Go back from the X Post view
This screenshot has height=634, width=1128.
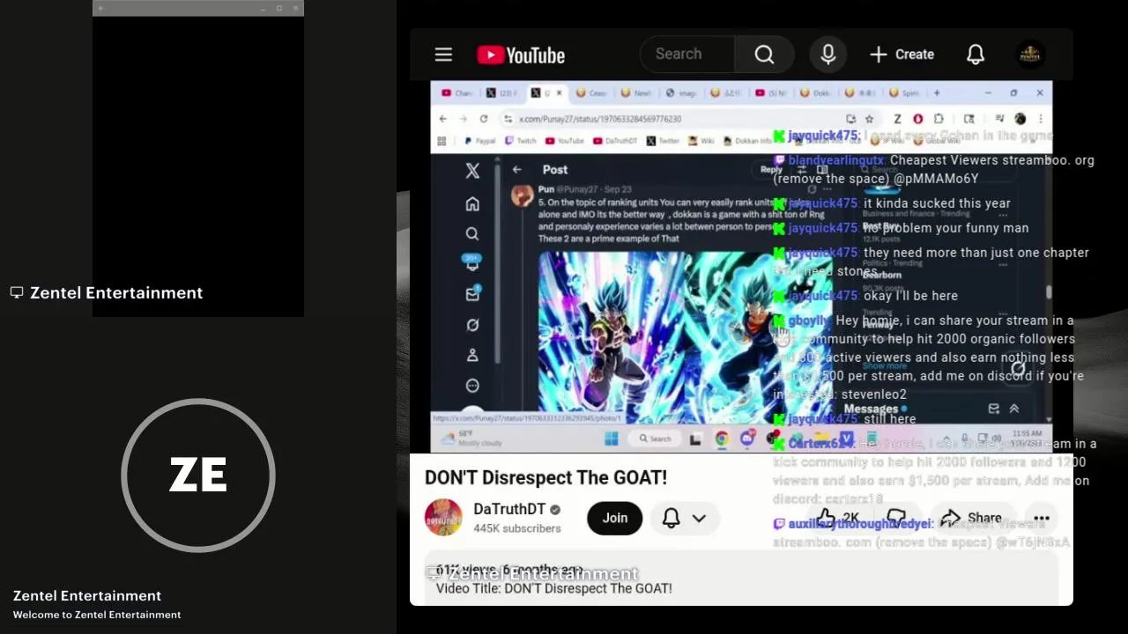tap(517, 170)
